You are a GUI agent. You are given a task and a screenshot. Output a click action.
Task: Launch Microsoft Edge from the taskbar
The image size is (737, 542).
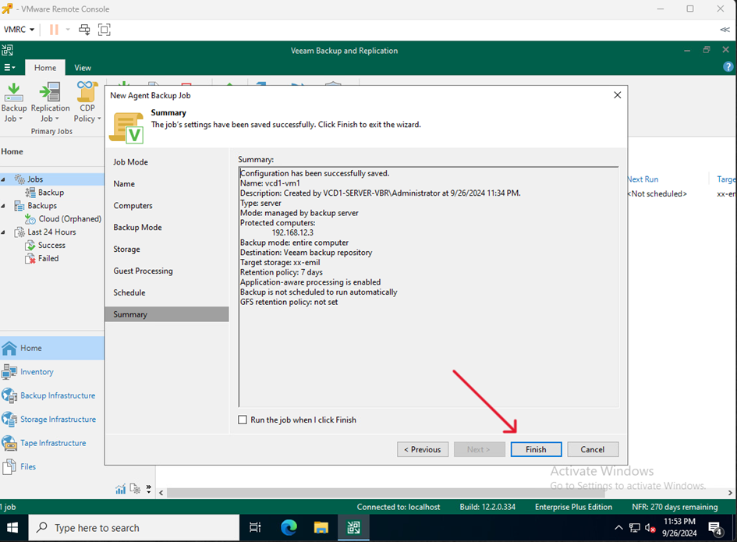pyautogui.click(x=289, y=528)
